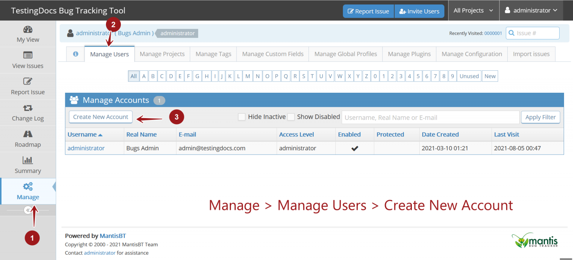The width and height of the screenshot is (573, 260).
Task: Select the Summary chart icon
Action: (x=28, y=161)
